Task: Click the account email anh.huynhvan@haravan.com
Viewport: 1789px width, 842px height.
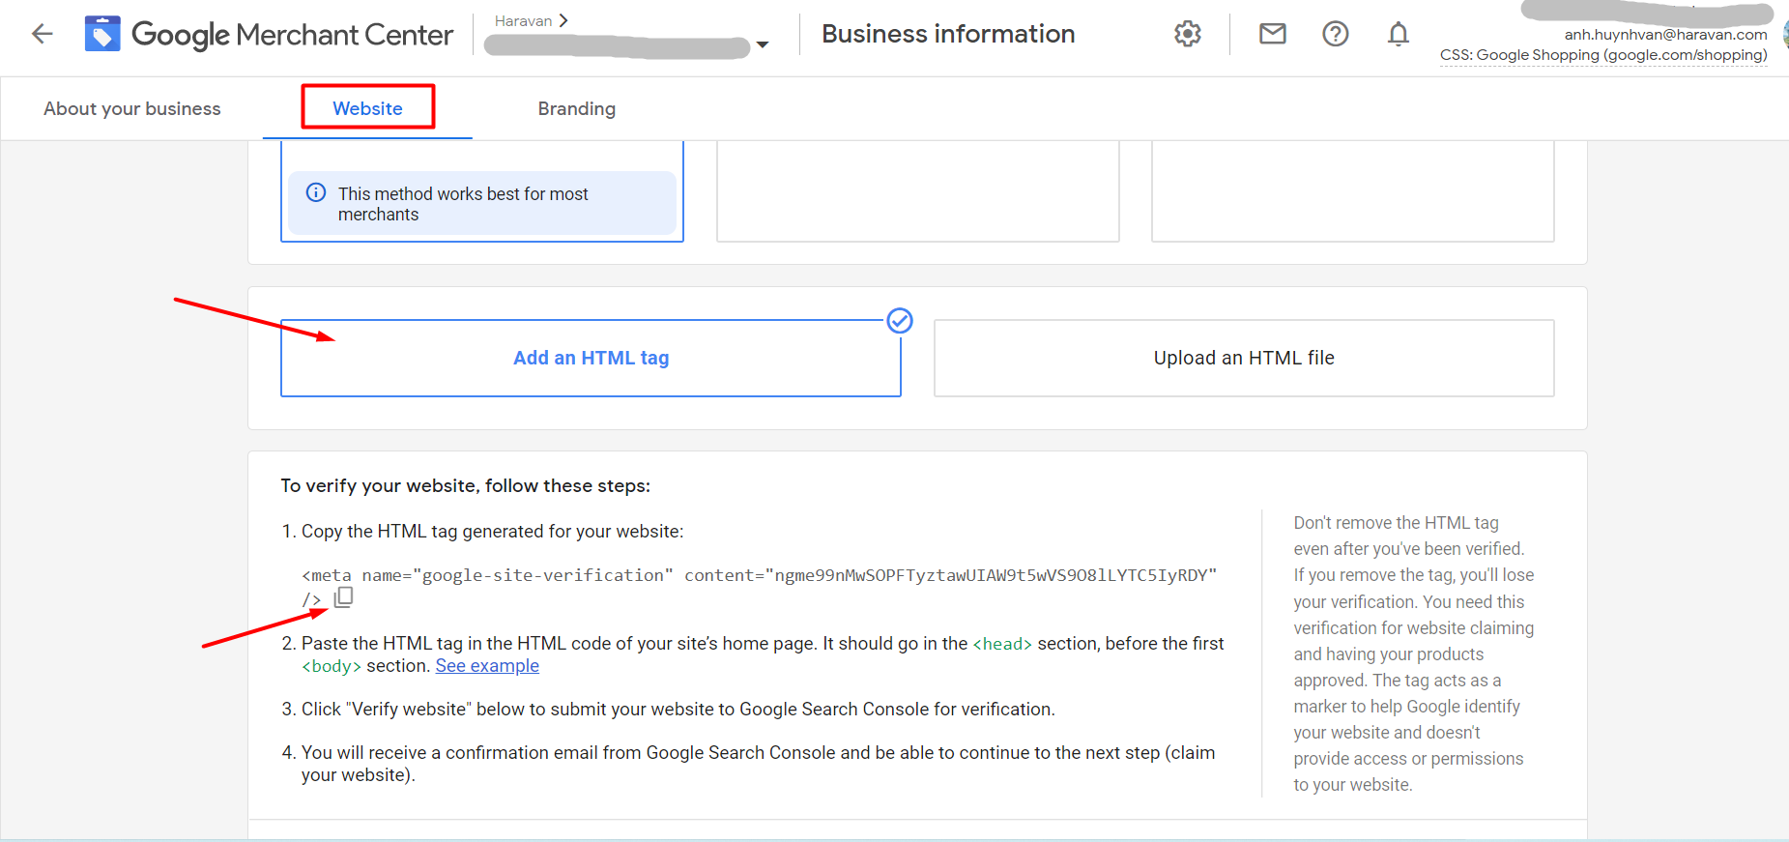Action: [x=1665, y=35]
